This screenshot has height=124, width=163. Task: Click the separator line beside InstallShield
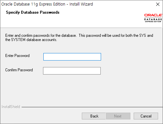pyautogui.click(x=92, y=107)
